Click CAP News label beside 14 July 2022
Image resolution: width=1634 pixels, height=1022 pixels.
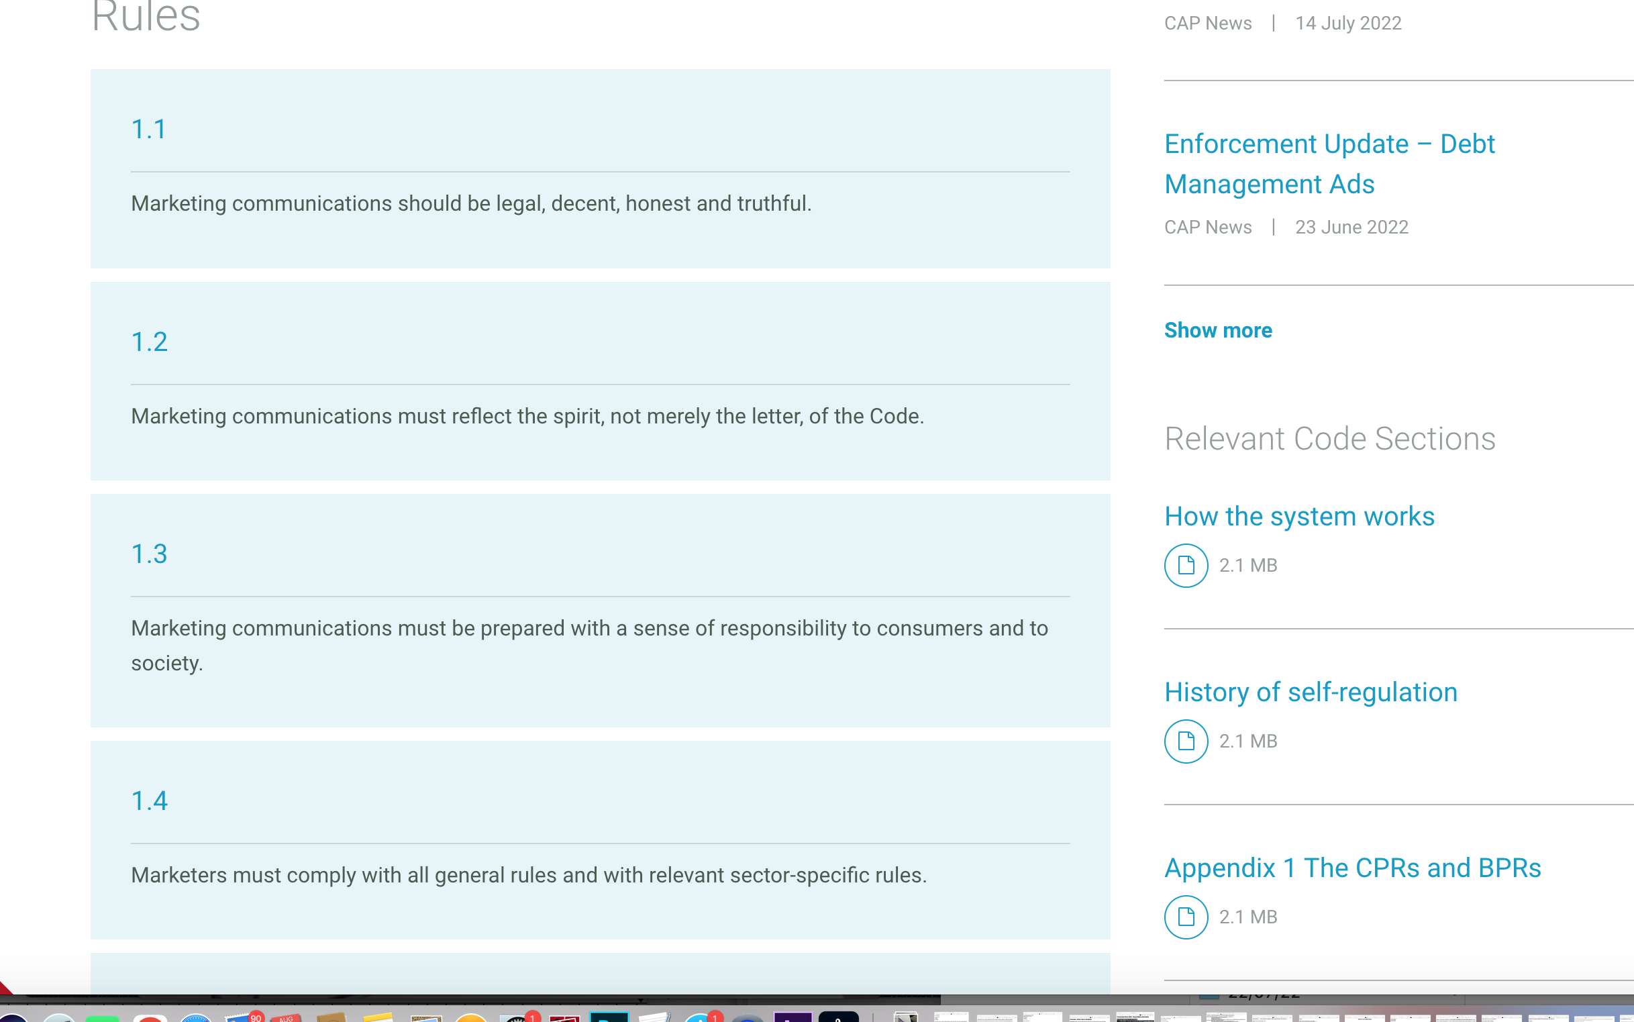1208,23
